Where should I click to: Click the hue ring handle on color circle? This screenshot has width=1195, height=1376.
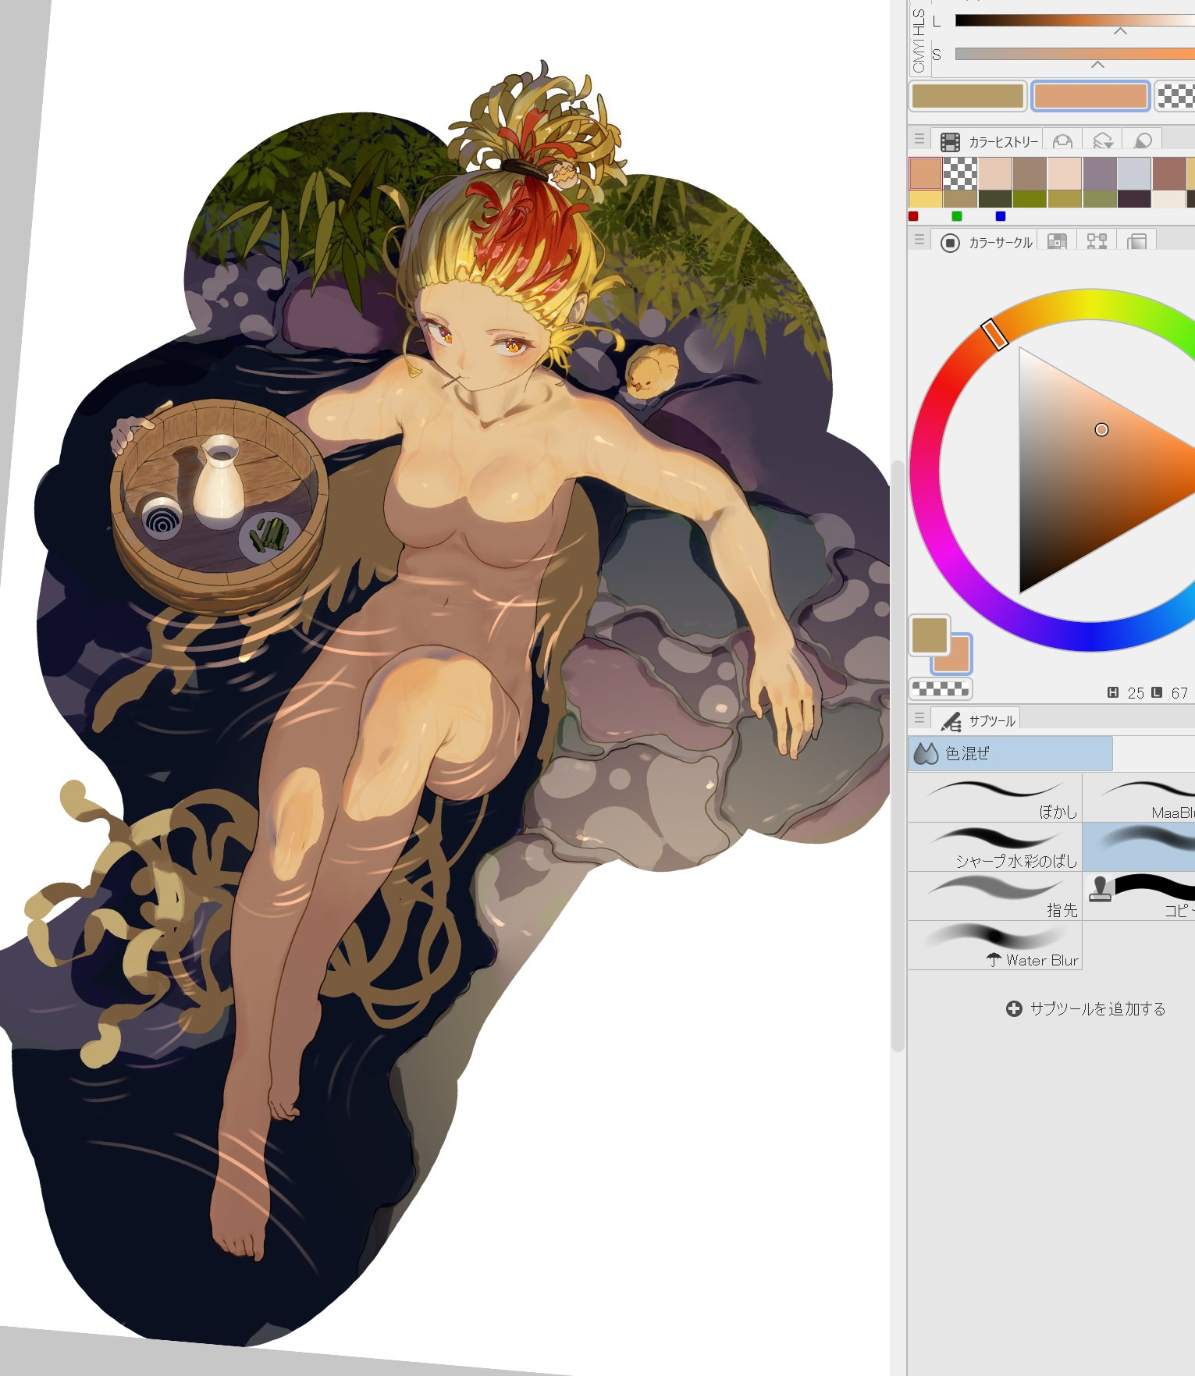coord(994,333)
